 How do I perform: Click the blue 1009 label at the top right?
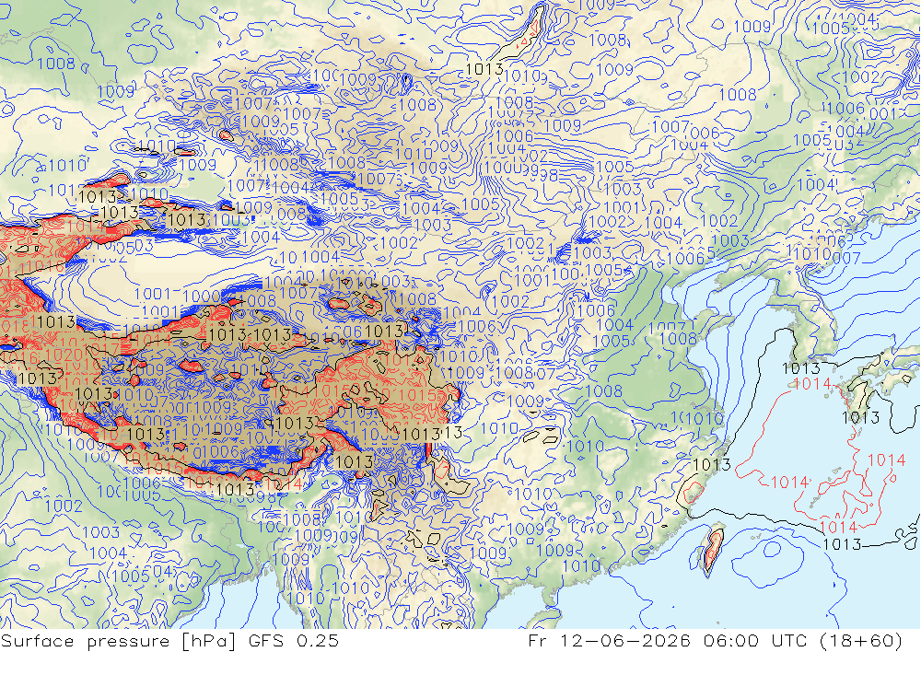click(x=752, y=27)
